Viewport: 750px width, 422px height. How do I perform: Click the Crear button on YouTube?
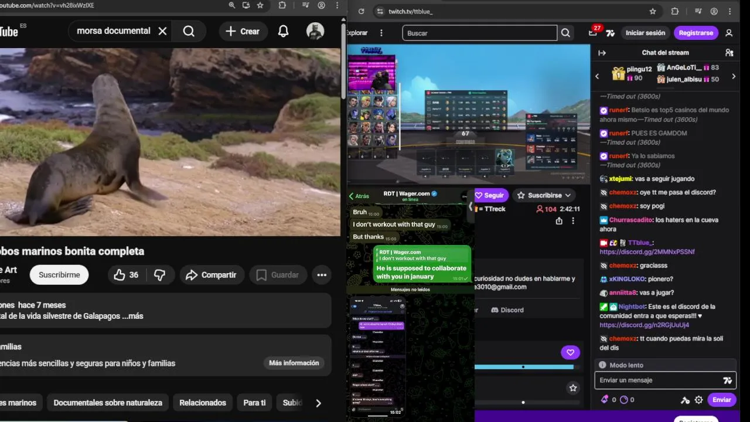[243, 31]
